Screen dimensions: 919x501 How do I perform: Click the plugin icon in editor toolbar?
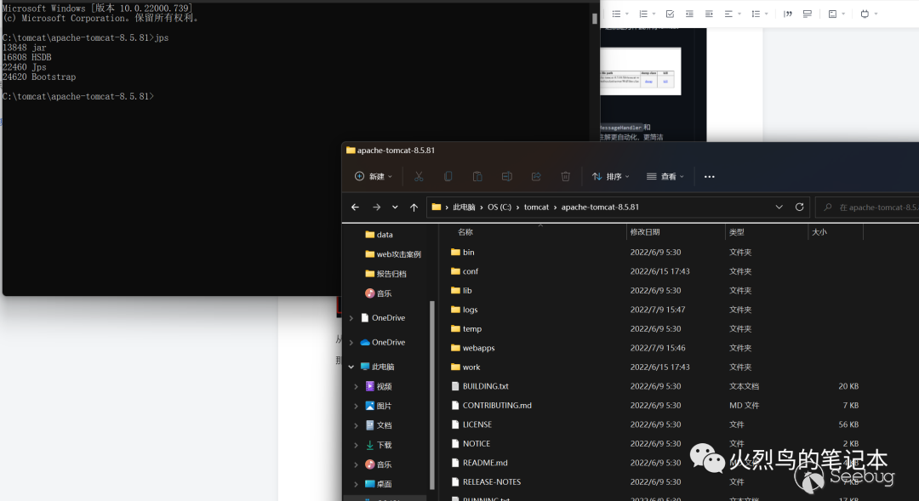click(x=865, y=14)
